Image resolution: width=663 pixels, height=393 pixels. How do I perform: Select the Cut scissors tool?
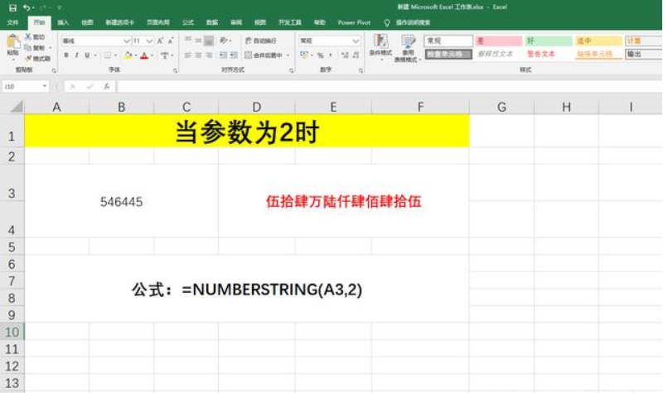click(29, 37)
